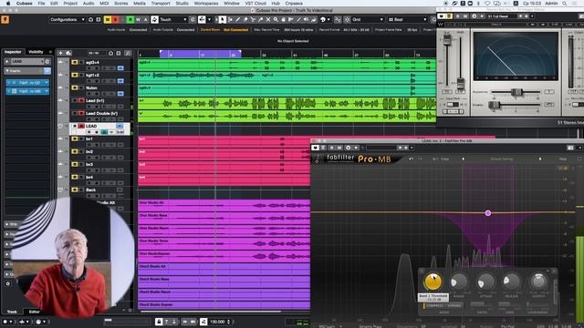
Task: Mute the agf3+4 track
Action: coord(74,63)
